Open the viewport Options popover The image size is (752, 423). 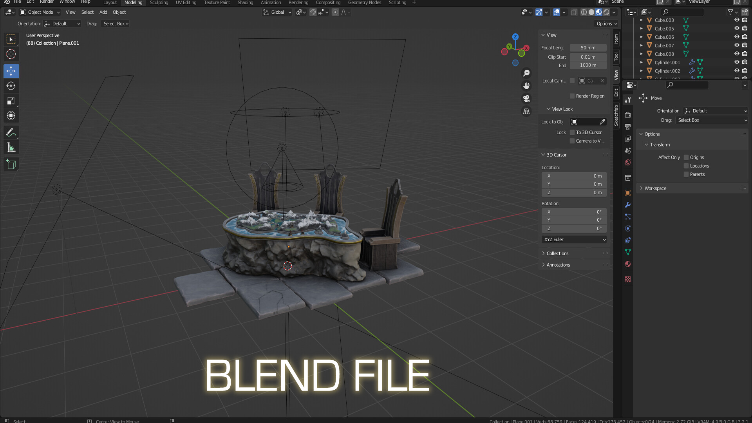(x=606, y=23)
